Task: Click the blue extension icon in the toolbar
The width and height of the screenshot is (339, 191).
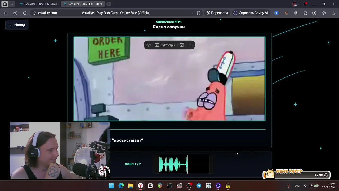Action: point(276,13)
